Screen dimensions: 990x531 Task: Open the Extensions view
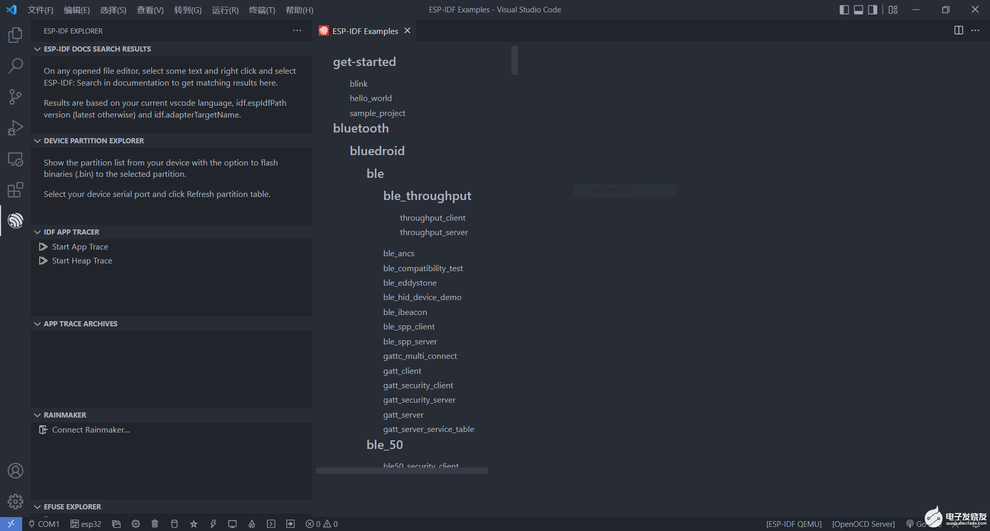tap(15, 190)
